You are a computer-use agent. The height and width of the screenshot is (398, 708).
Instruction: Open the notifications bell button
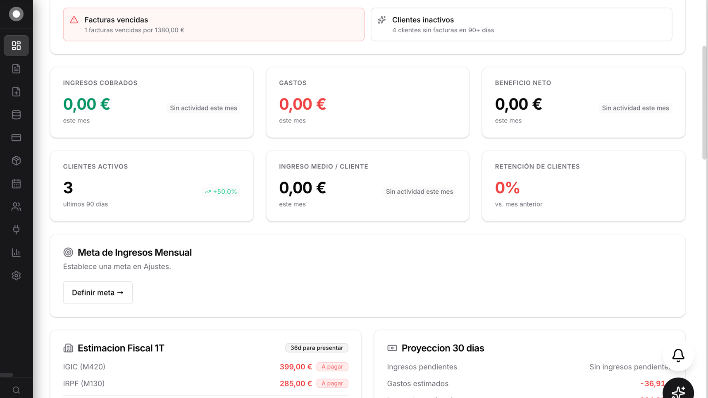[x=678, y=355]
